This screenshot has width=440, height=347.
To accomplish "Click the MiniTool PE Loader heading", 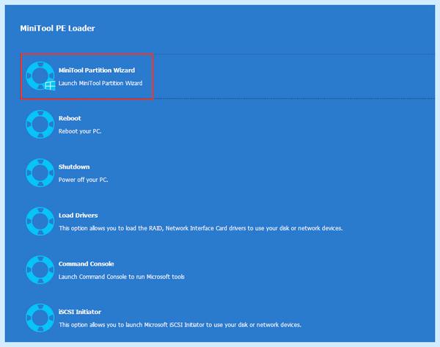I will pos(57,28).
